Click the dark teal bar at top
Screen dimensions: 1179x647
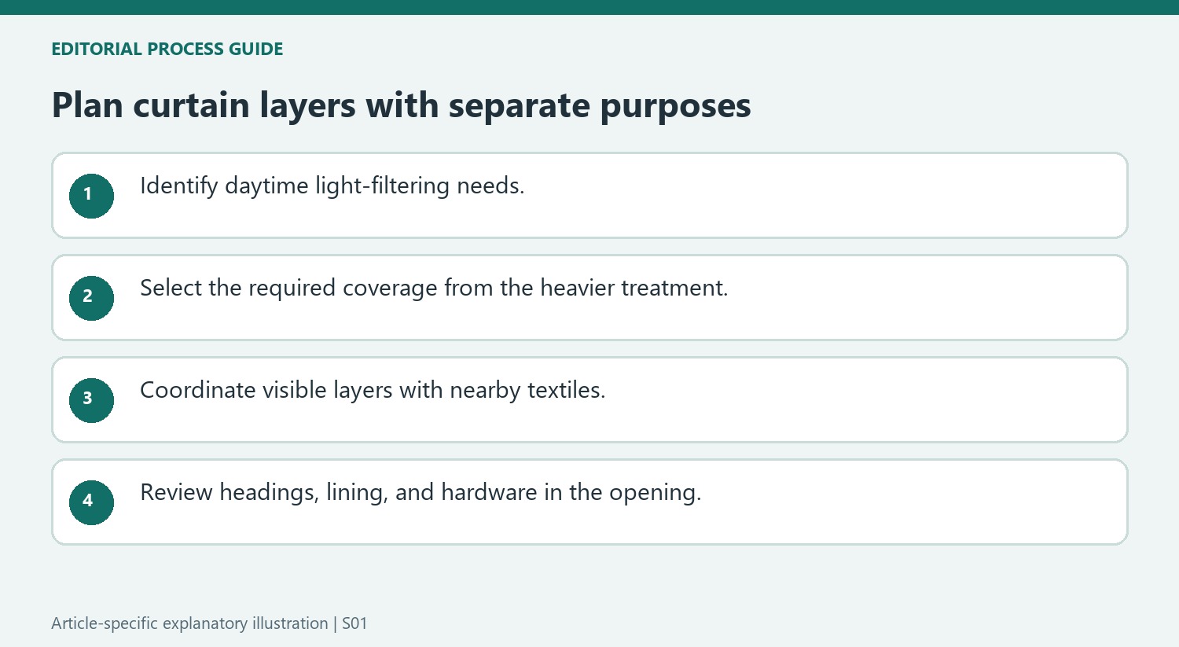tap(589, 7)
